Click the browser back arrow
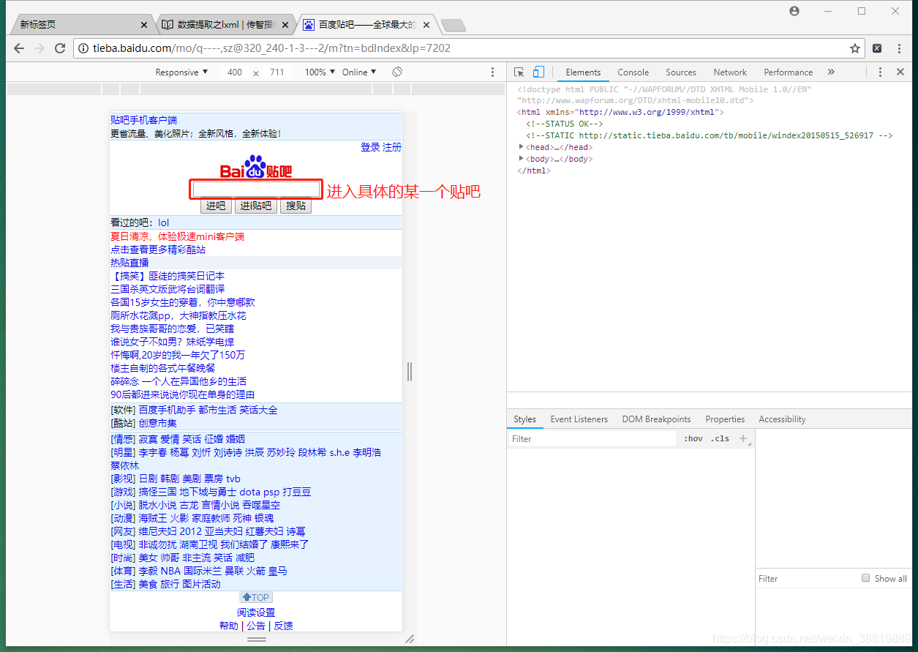This screenshot has width=918, height=652. tap(19, 48)
